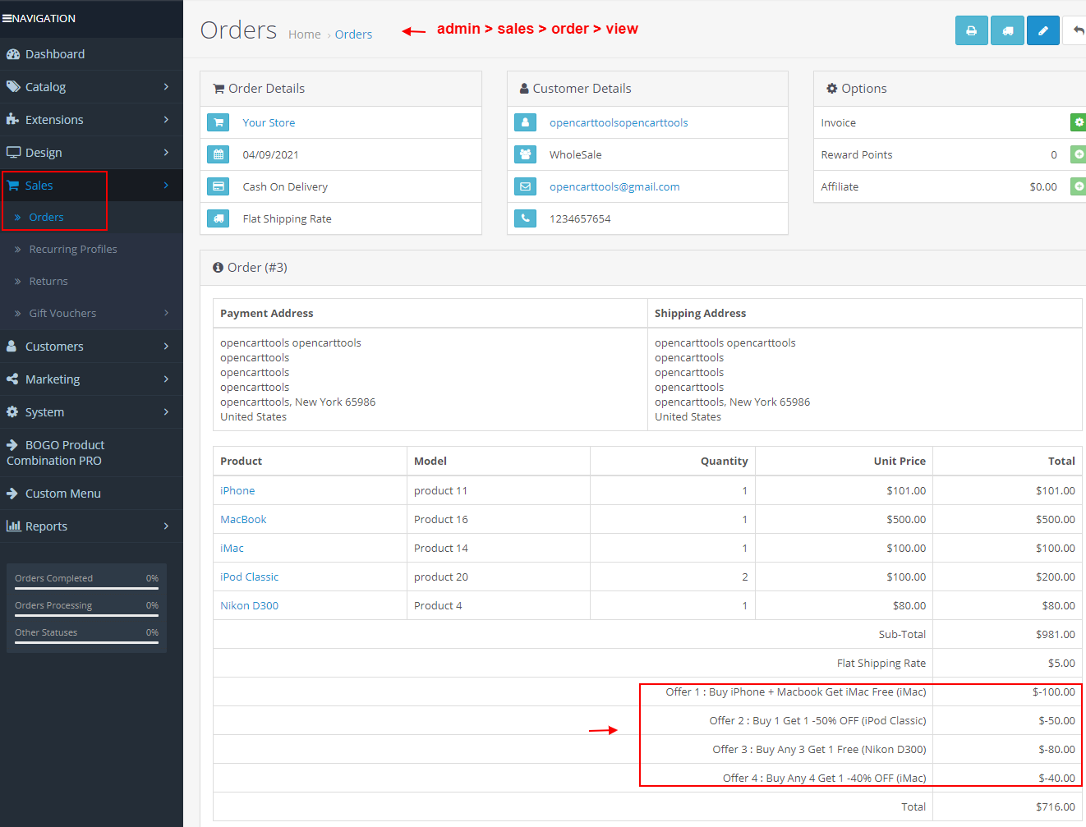Image resolution: width=1086 pixels, height=827 pixels.
Task: Click the Sales cart icon
Action: (x=12, y=186)
